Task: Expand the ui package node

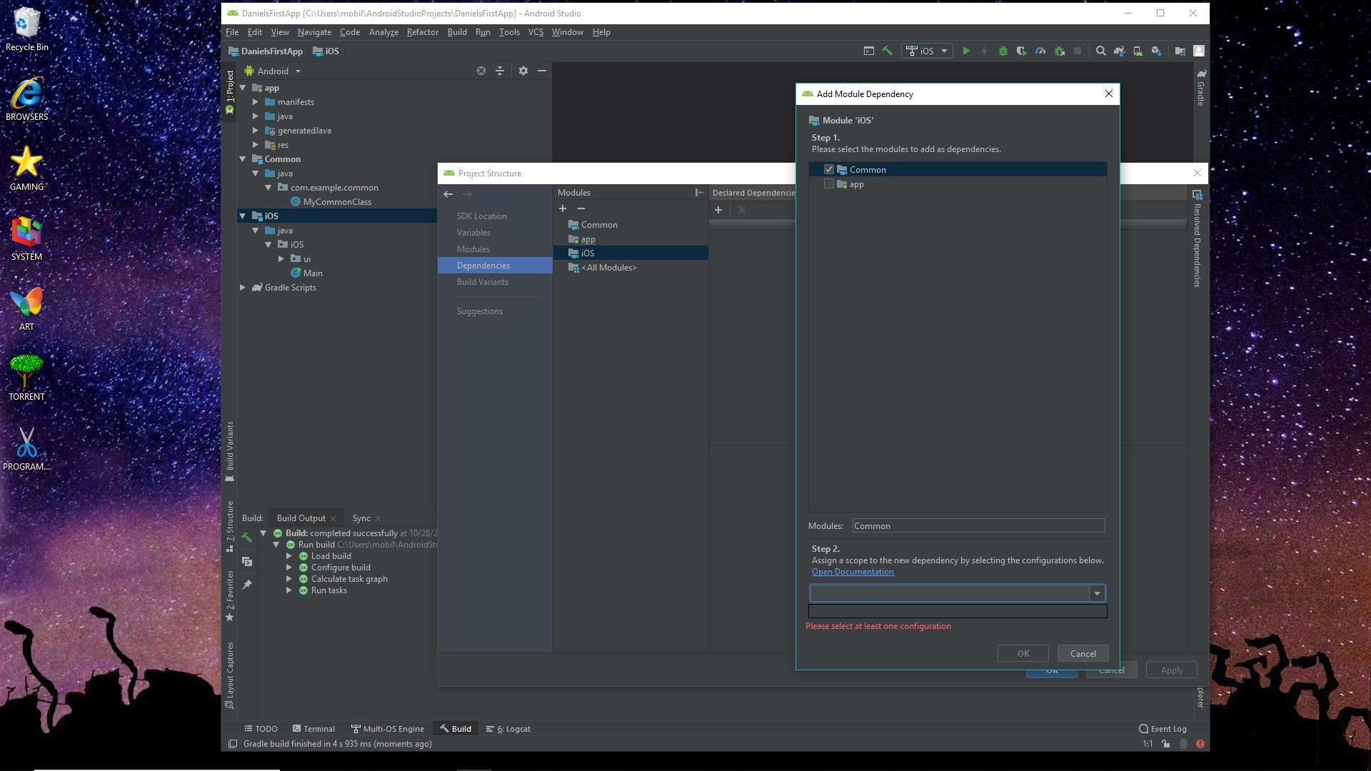Action: click(281, 259)
